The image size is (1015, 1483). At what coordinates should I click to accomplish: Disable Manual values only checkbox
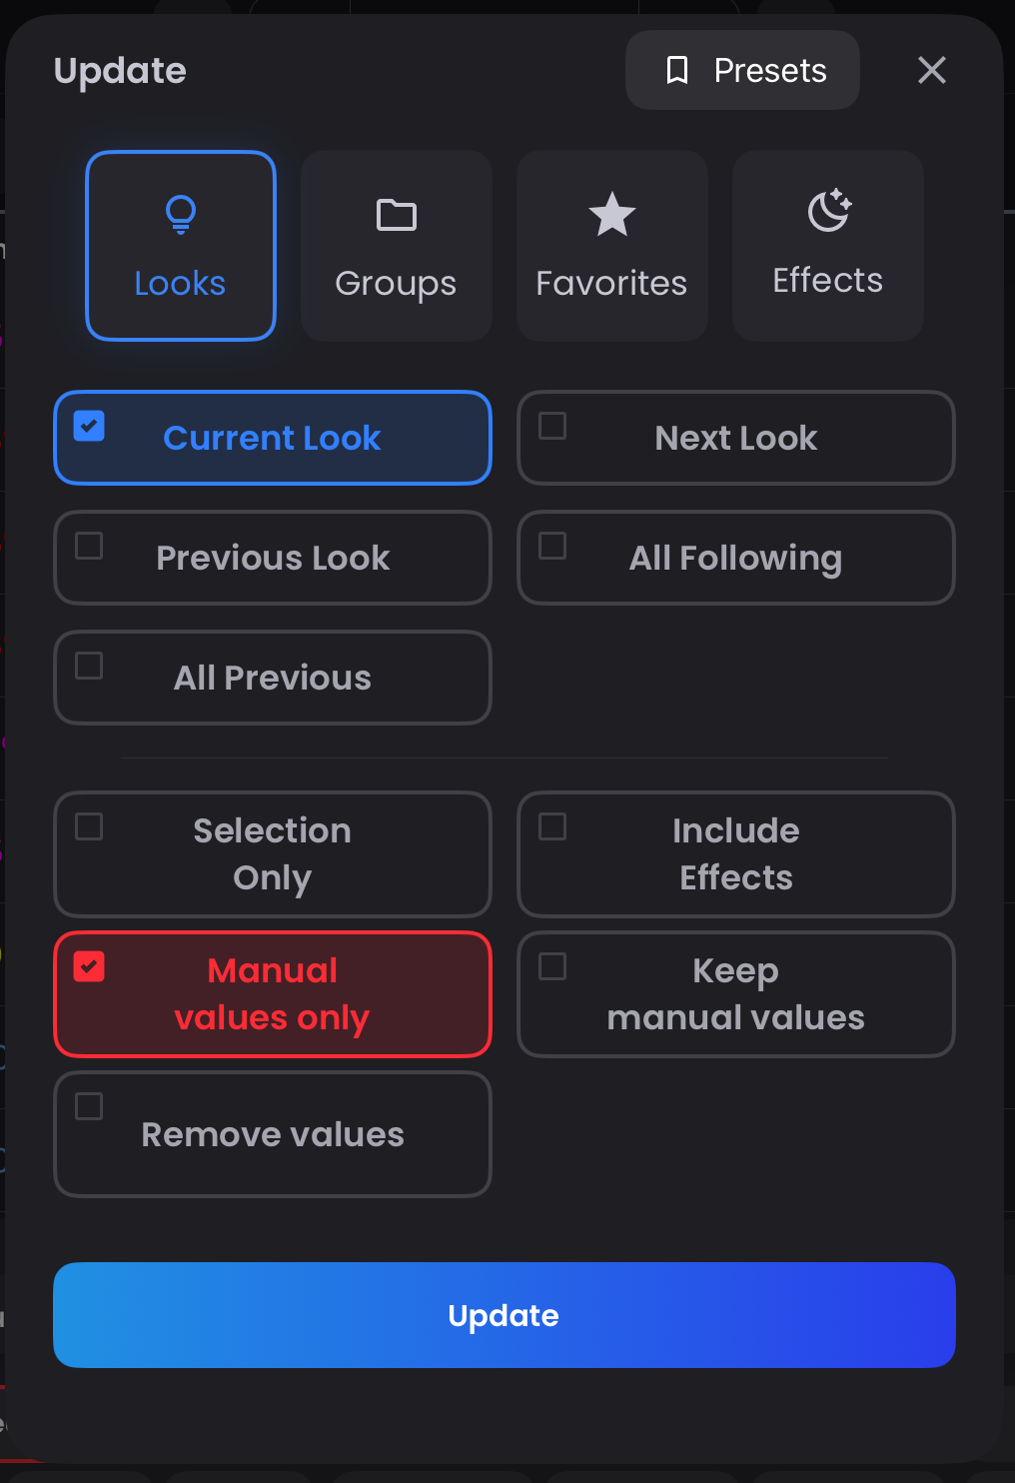89,966
